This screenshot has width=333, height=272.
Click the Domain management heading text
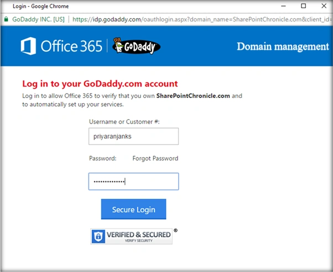click(283, 47)
